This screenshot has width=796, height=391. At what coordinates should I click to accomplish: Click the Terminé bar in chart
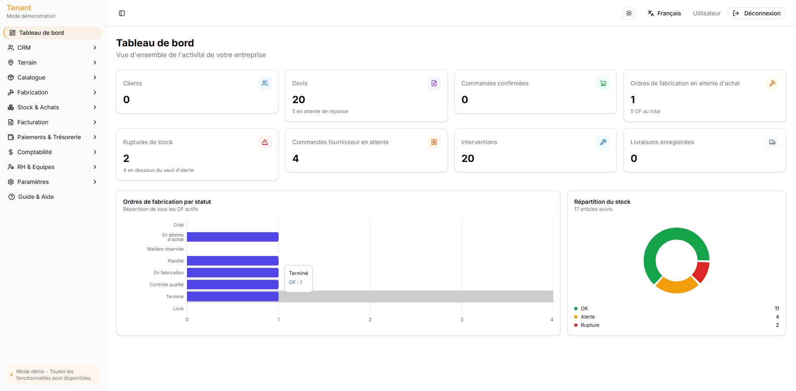[x=233, y=297]
